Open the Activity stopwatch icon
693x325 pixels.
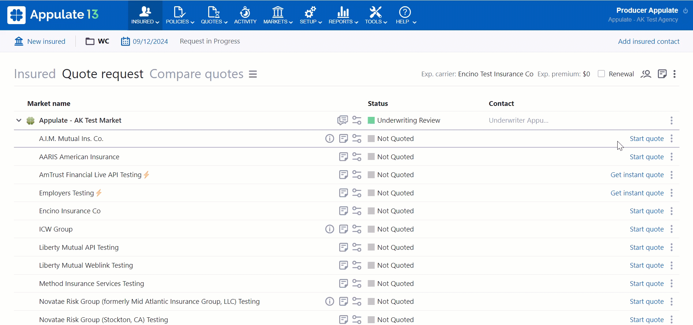pos(245,12)
